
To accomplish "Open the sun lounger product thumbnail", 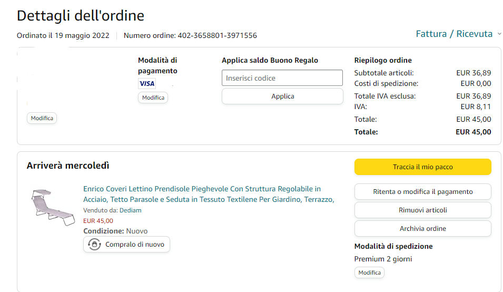I will (52, 207).
